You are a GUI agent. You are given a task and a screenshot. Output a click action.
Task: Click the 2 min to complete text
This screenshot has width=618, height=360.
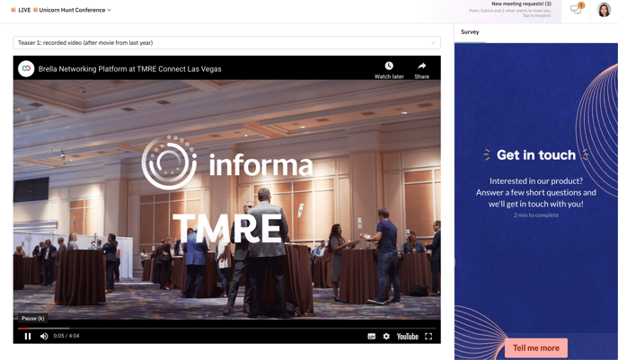point(536,215)
